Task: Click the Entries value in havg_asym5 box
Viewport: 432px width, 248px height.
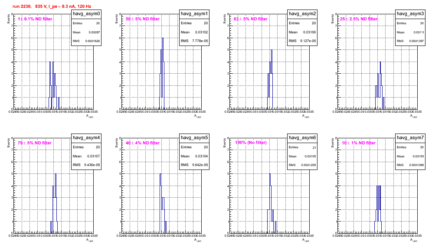Action: click(206, 147)
